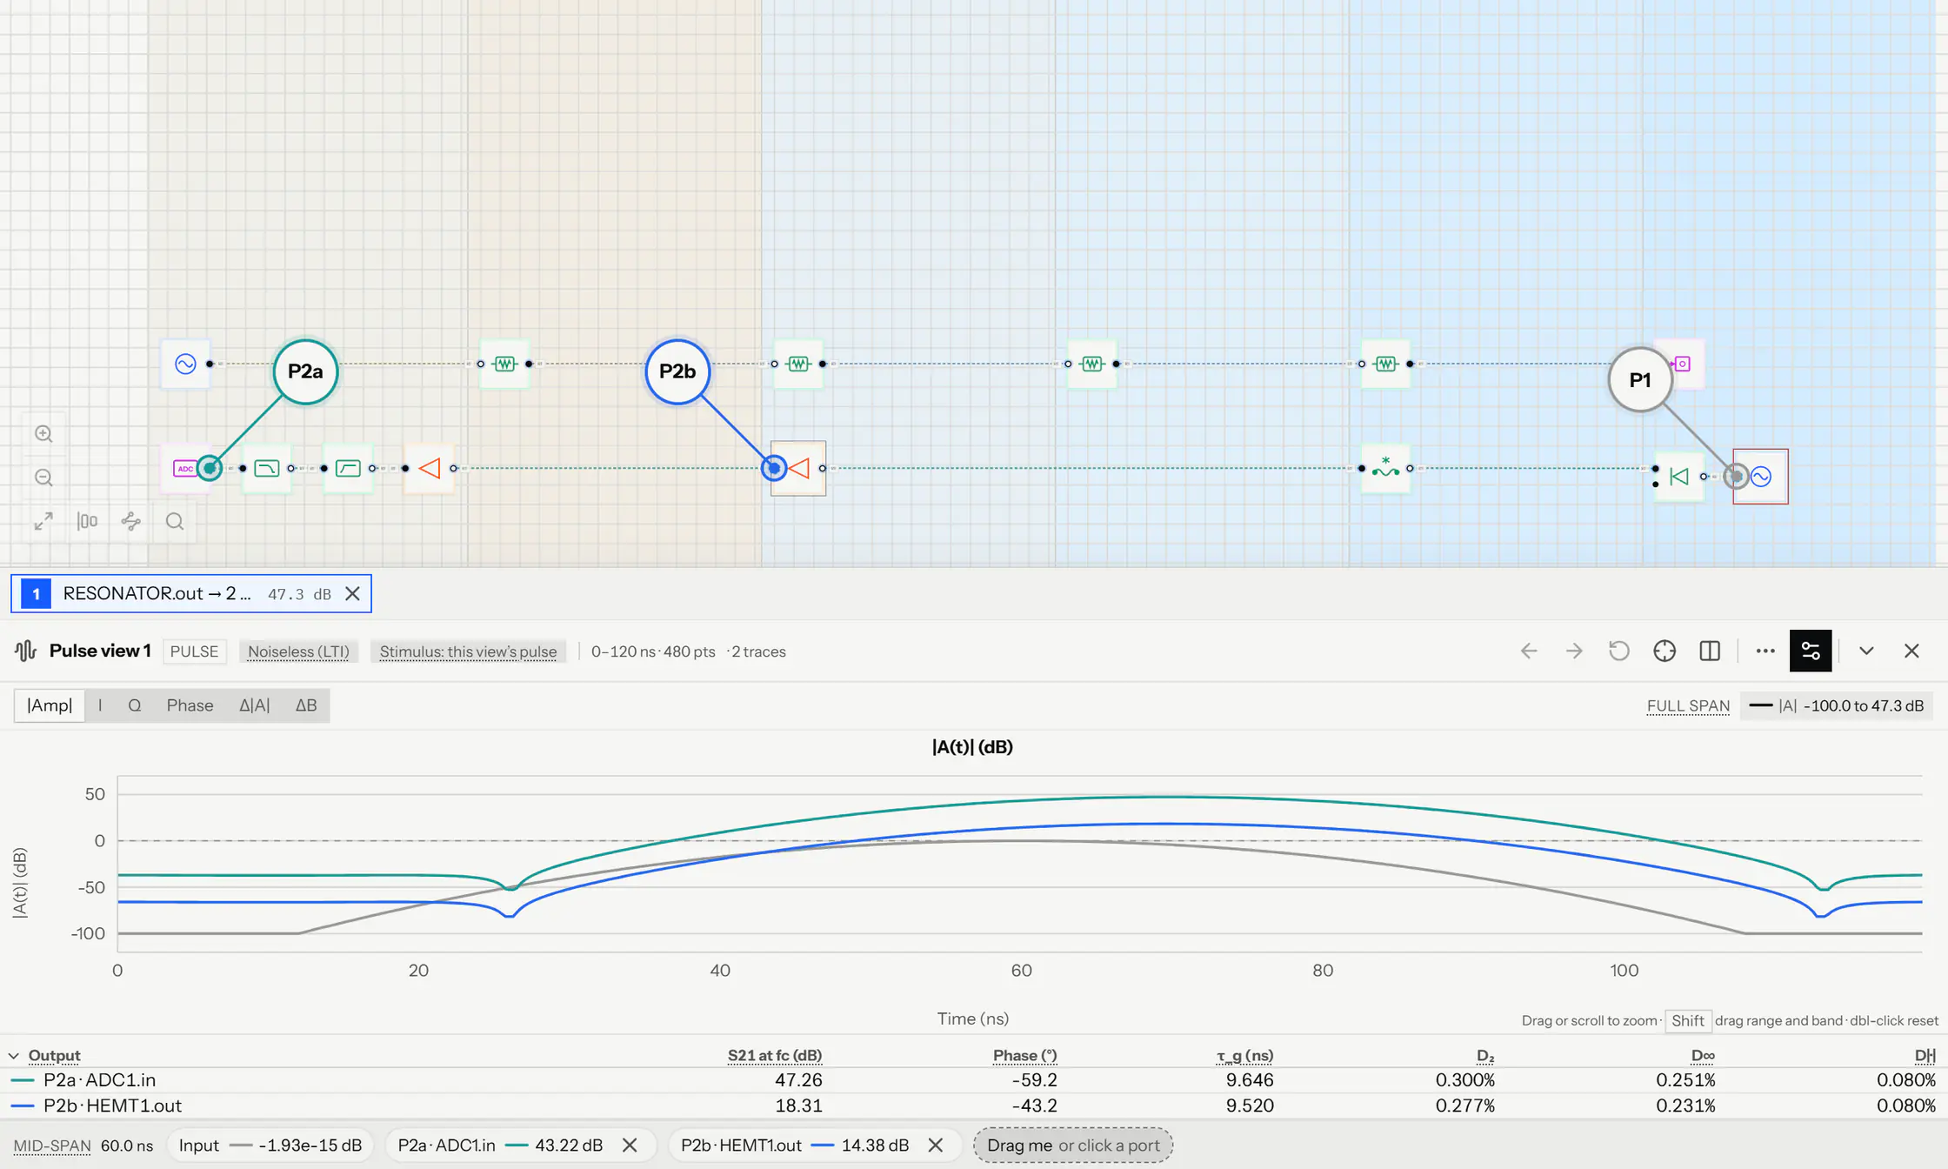
Task: Select the HEMT amplifier block at P2b
Action: click(x=798, y=468)
